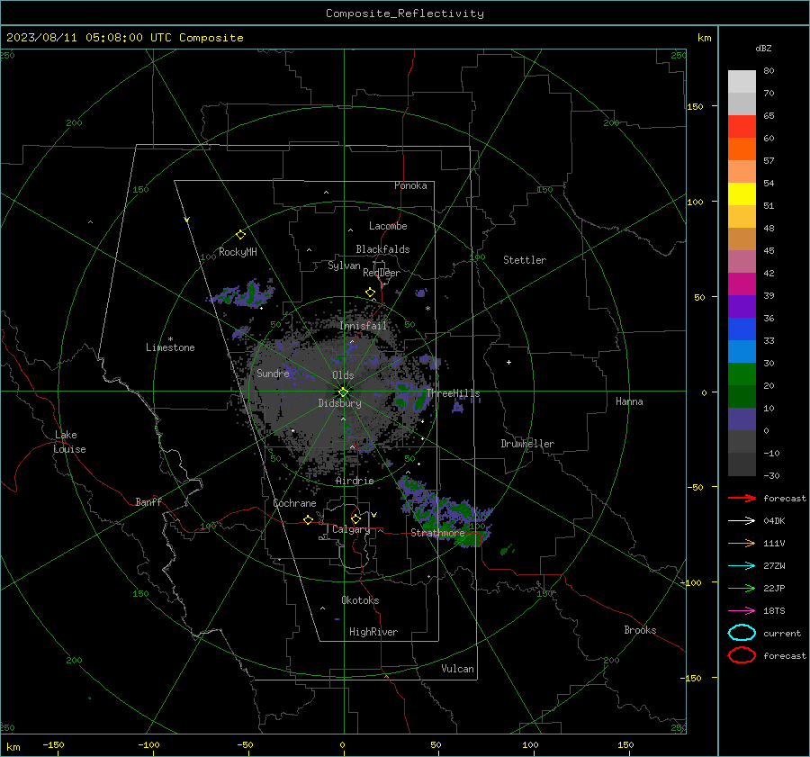Click the cyan 27ZW arrow in legend
The width and height of the screenshot is (810, 757).
tap(742, 566)
